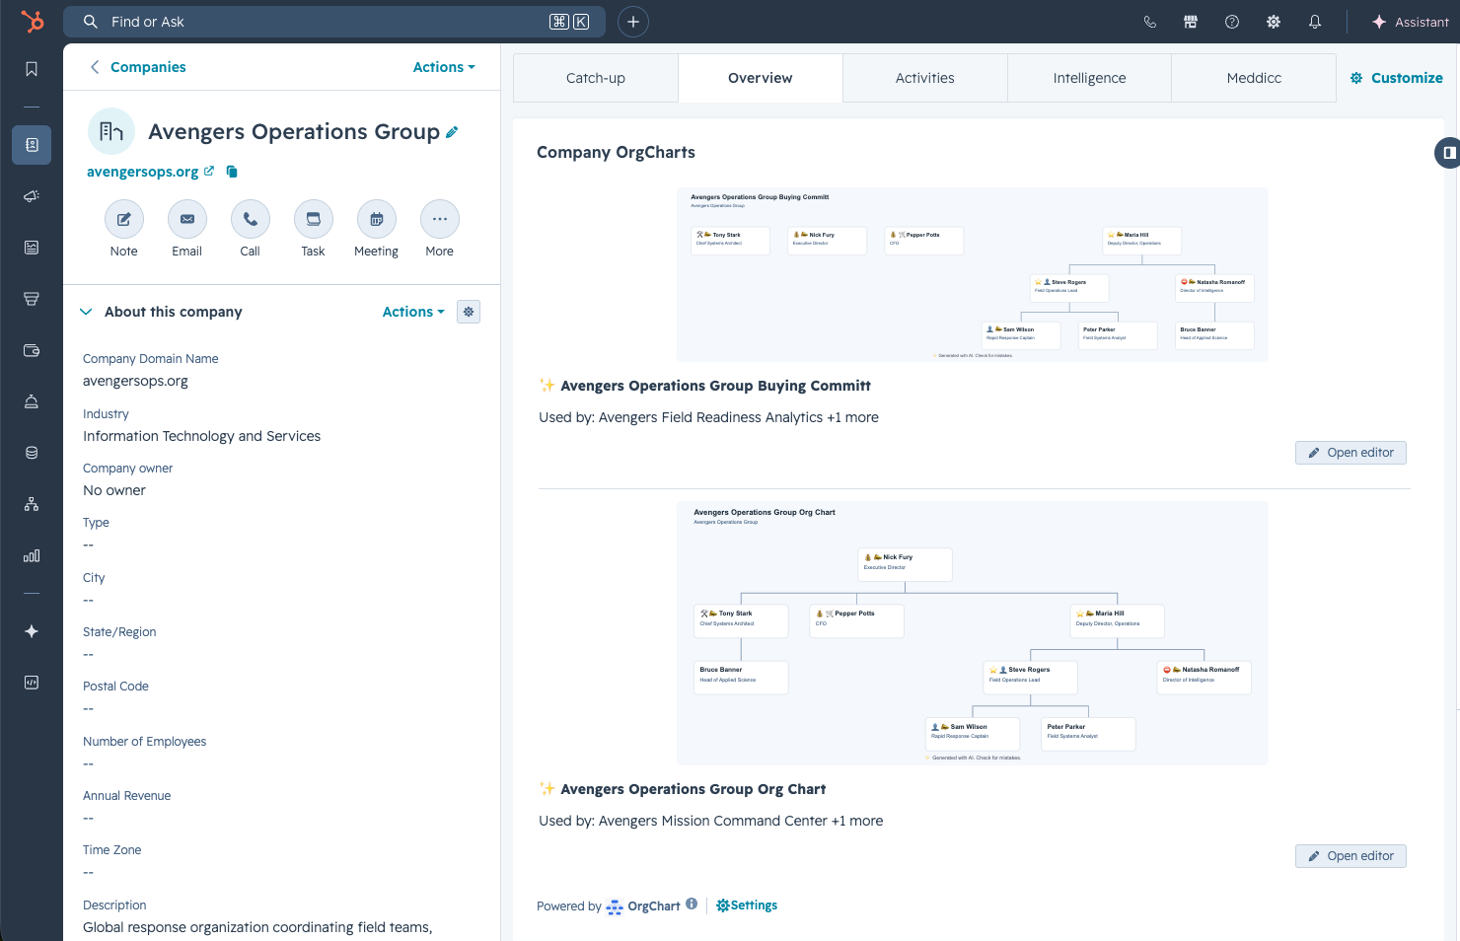The width and height of the screenshot is (1460, 941).
Task: Open the Assistant panel
Action: pos(1411,22)
